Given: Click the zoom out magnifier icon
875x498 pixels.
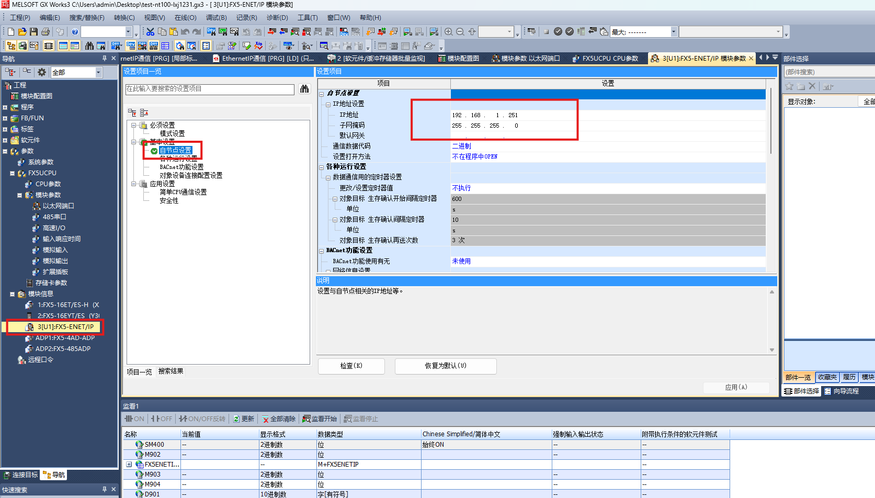Looking at the screenshot, I should click(460, 32).
